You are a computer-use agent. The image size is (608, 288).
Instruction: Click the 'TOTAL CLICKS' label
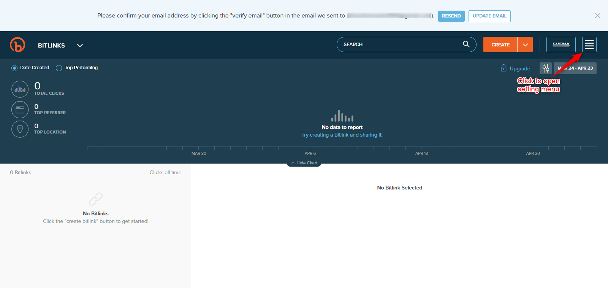coord(49,93)
